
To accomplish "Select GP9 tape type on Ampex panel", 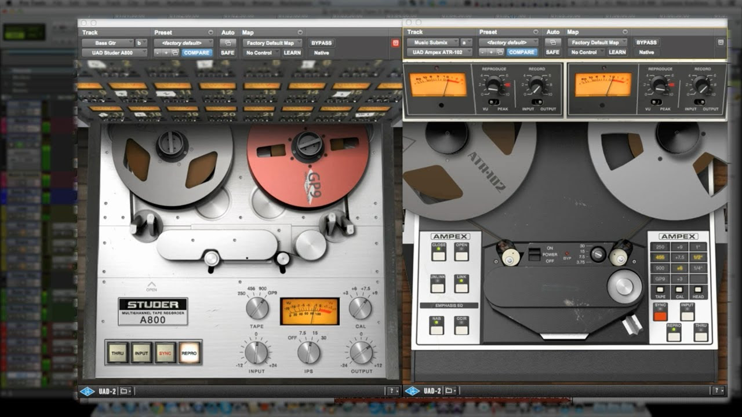I will [x=660, y=279].
